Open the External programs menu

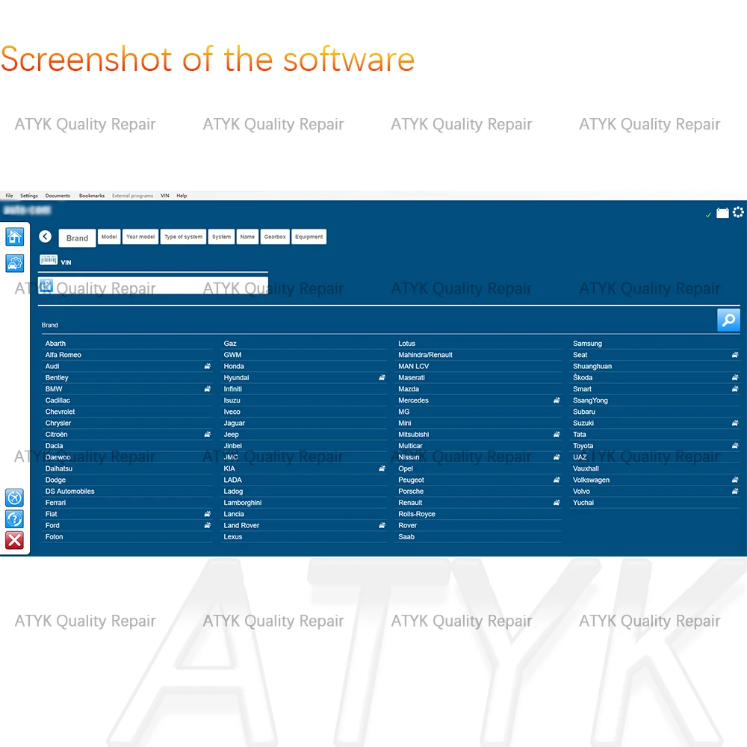[132, 196]
